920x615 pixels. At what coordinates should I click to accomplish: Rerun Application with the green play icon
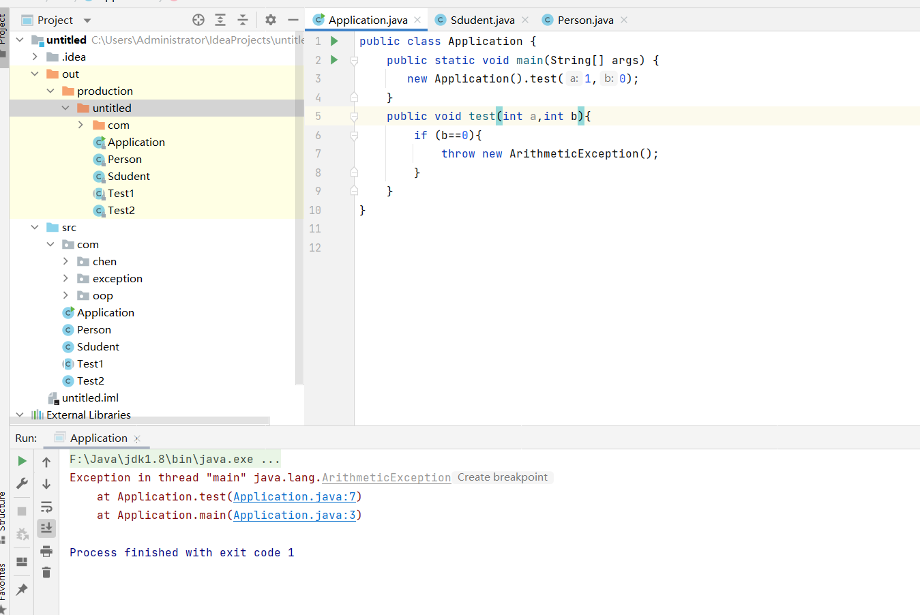click(22, 461)
